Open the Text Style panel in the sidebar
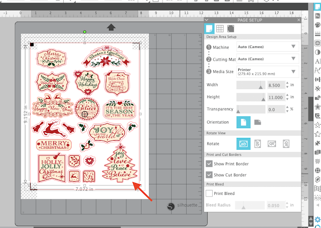 [x=317, y=61]
